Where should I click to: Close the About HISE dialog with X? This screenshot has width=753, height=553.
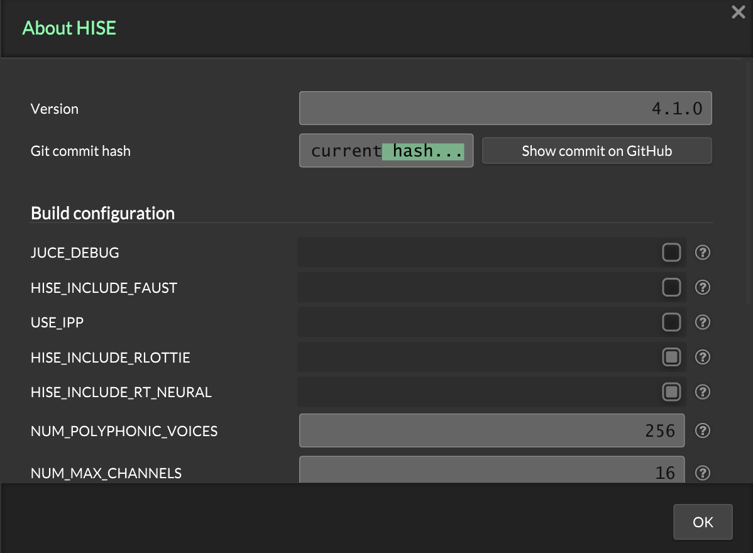[738, 12]
